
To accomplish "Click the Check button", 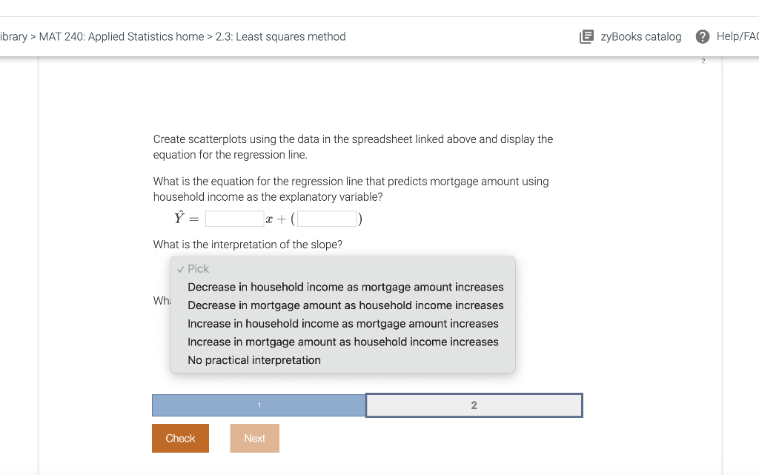I will [x=180, y=438].
